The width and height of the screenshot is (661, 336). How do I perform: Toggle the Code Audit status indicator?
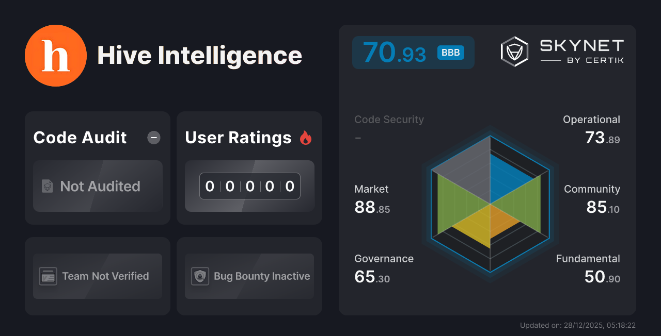click(153, 137)
